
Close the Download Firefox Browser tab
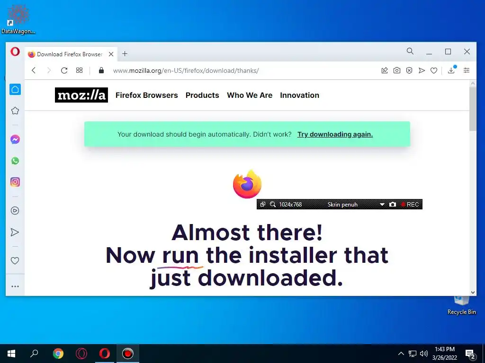pyautogui.click(x=111, y=54)
